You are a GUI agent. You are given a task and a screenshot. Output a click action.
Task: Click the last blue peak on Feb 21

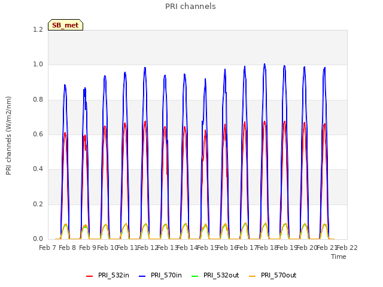pos(324,68)
